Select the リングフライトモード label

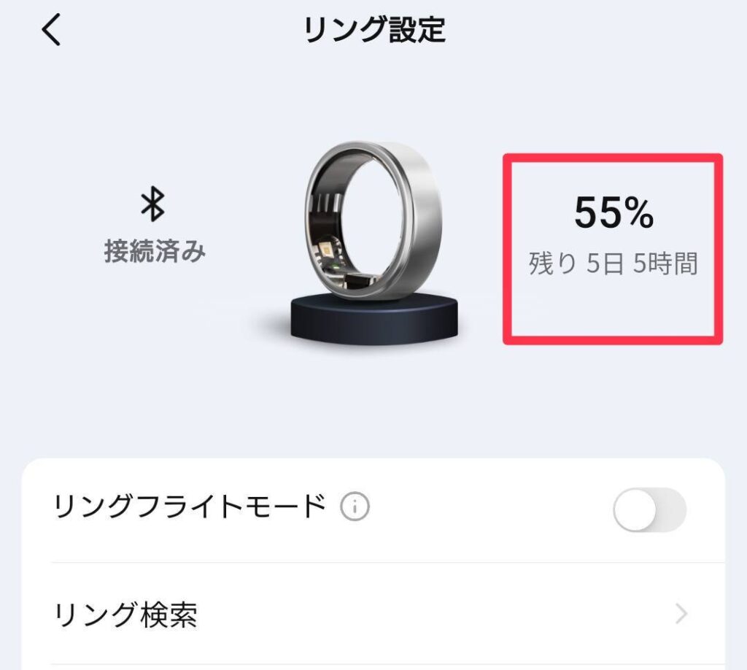pos(190,506)
